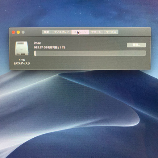Click the gray disabled zoom button
The width and height of the screenshot is (158, 158).
pyautogui.click(x=23, y=32)
